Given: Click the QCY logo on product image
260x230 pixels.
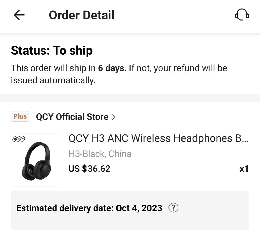Looking at the screenshot, I should click(19, 139).
